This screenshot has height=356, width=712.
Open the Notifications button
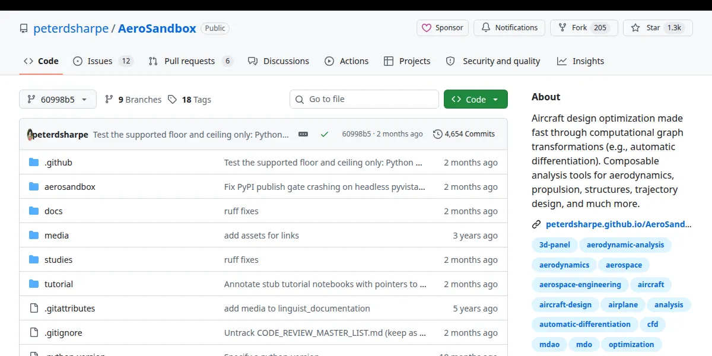point(509,28)
